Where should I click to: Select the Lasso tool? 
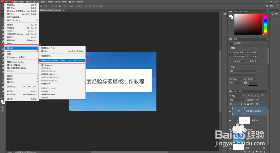pyautogui.click(x=3, y=22)
